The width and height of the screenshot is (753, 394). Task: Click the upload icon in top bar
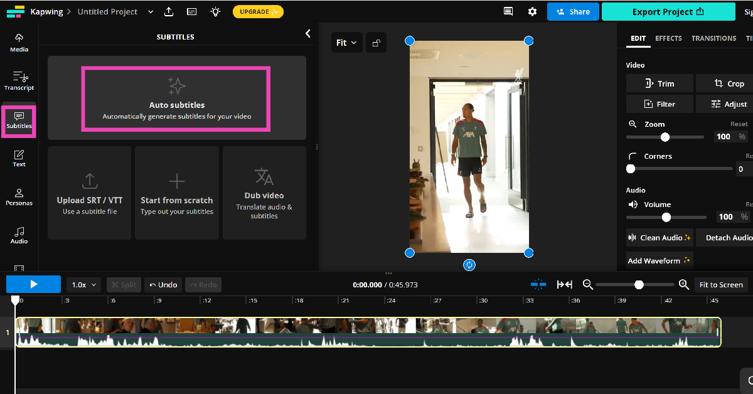click(169, 11)
